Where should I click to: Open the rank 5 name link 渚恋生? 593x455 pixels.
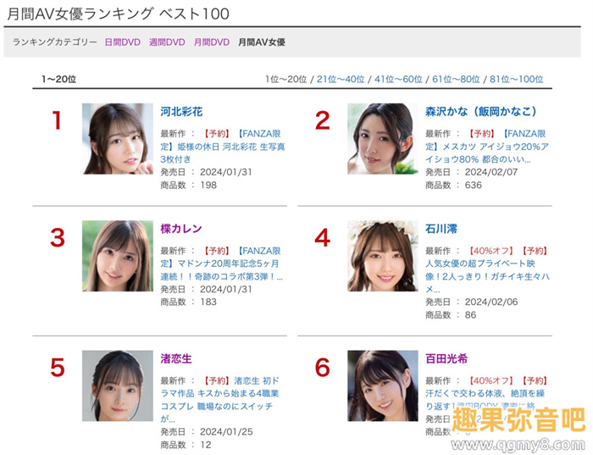pyautogui.click(x=176, y=358)
